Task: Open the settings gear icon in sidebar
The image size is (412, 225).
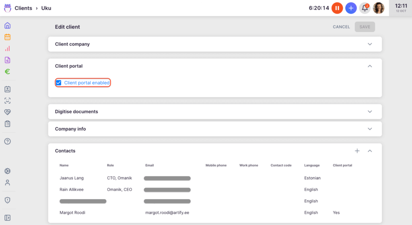Action: point(7,171)
